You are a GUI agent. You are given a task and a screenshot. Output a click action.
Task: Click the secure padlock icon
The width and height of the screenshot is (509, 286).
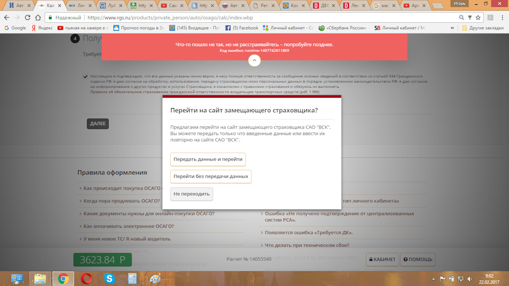coord(50,17)
